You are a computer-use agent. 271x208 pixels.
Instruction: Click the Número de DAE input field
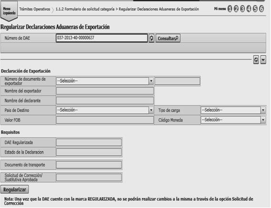(x=102, y=38)
